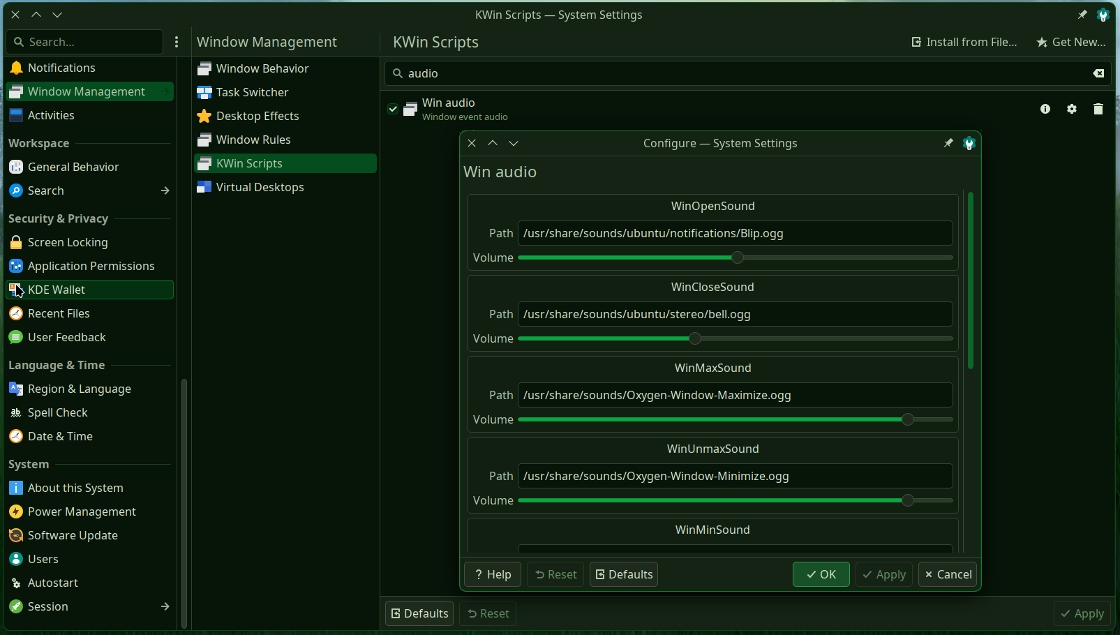Open Autostart settings
1120x635 pixels.
[x=89, y=583]
